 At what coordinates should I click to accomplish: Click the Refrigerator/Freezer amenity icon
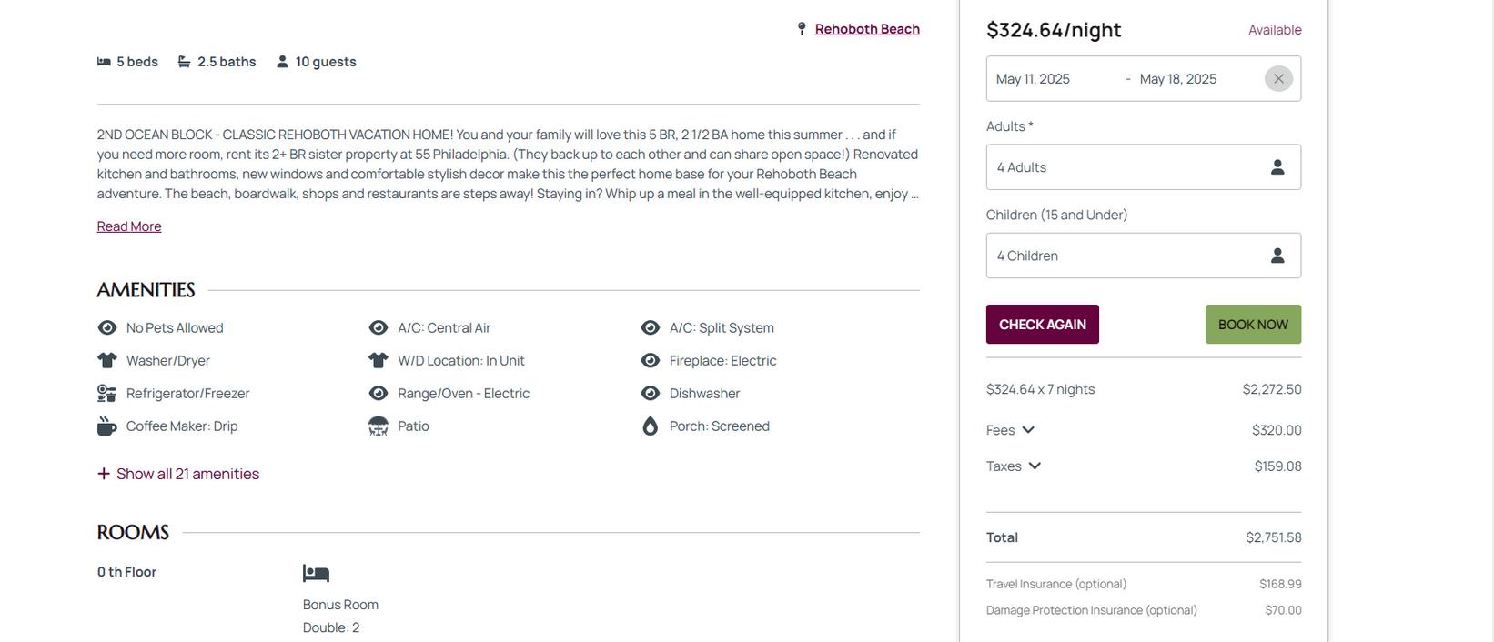click(x=106, y=393)
